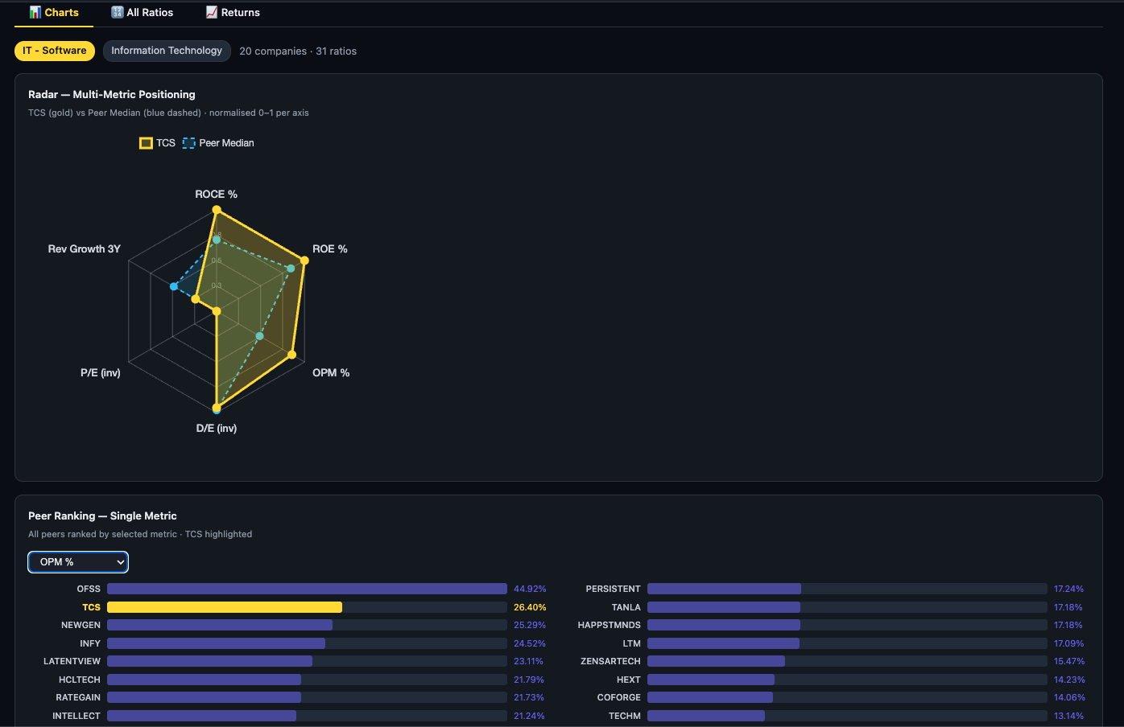Click the PERSISTENT ranking bar

pyautogui.click(x=724, y=589)
